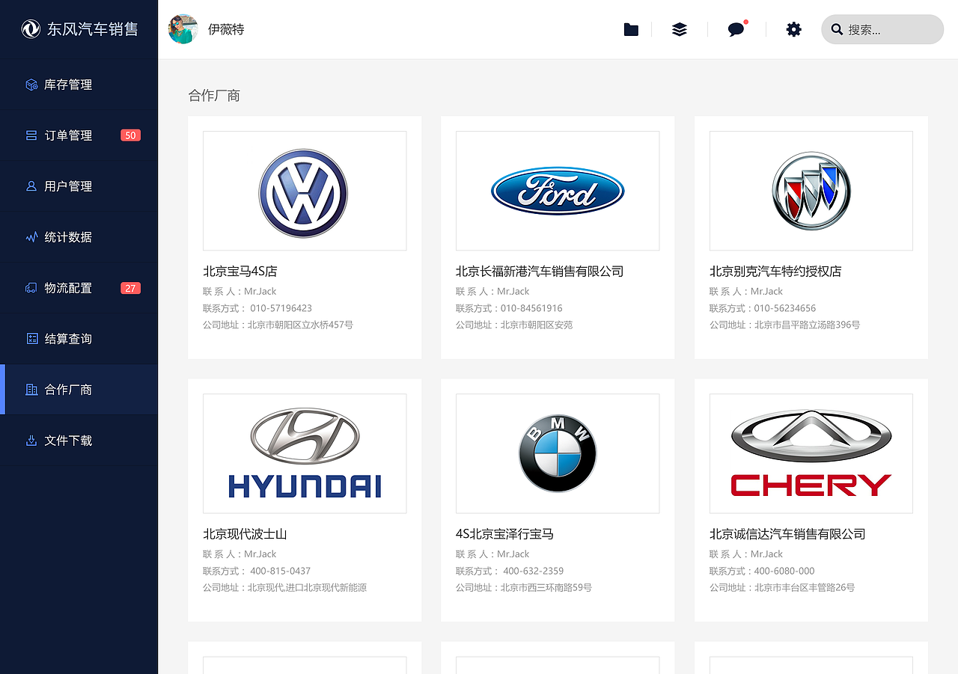Click the Buick logo thumbnail
Screen dimensions: 958x674
(811, 191)
